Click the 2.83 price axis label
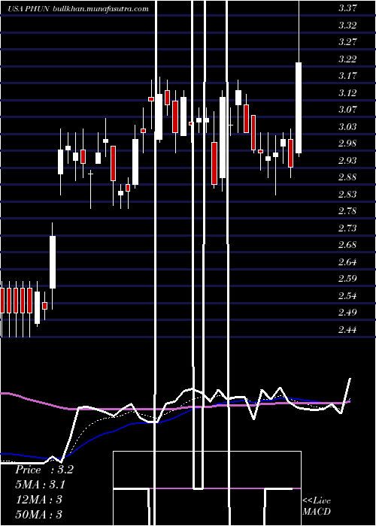 click(347, 194)
